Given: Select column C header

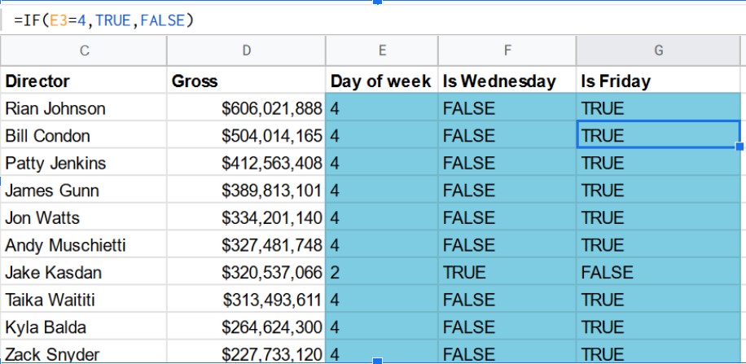Looking at the screenshot, I should (x=84, y=51).
